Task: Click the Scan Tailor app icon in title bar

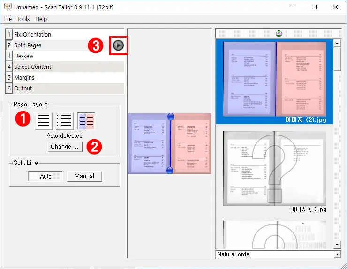Action: pyautogui.click(x=8, y=7)
